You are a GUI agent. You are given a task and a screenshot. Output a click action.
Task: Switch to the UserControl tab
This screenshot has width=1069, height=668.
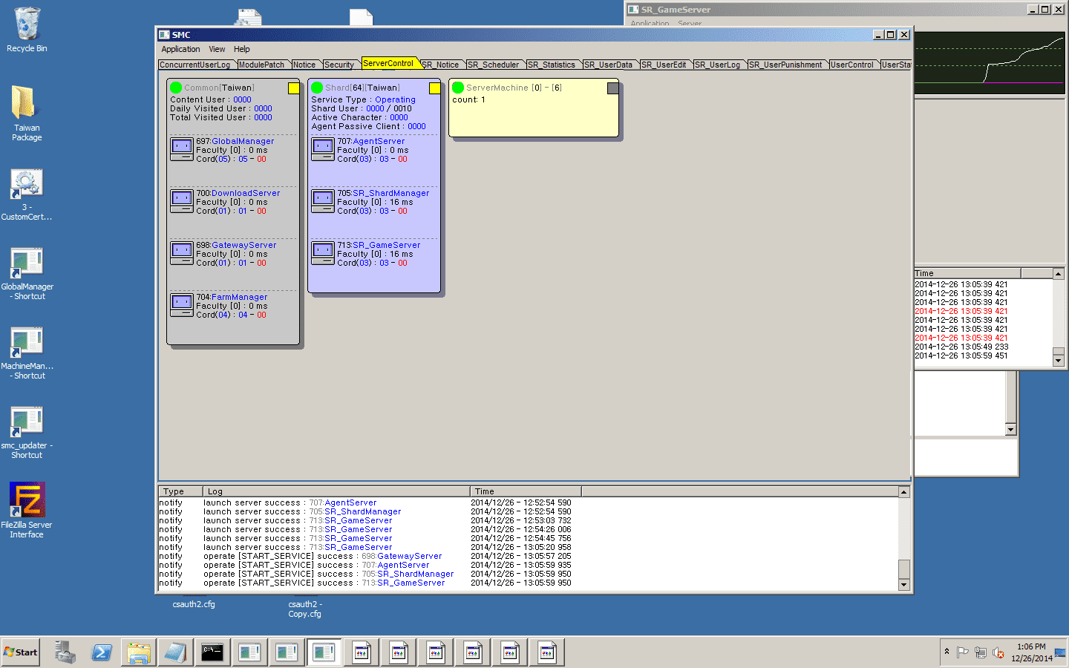click(x=852, y=65)
